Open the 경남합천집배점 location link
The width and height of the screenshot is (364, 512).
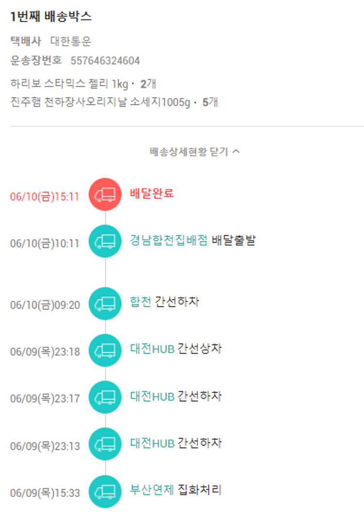click(169, 240)
